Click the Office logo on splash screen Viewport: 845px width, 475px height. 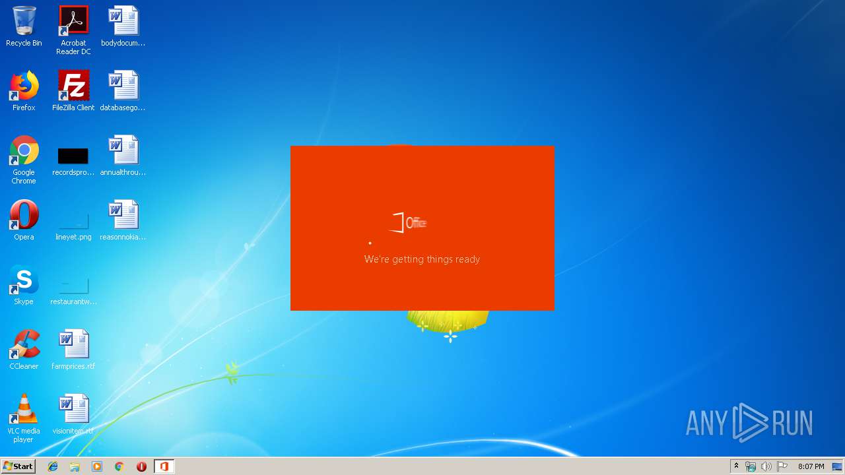tap(409, 223)
